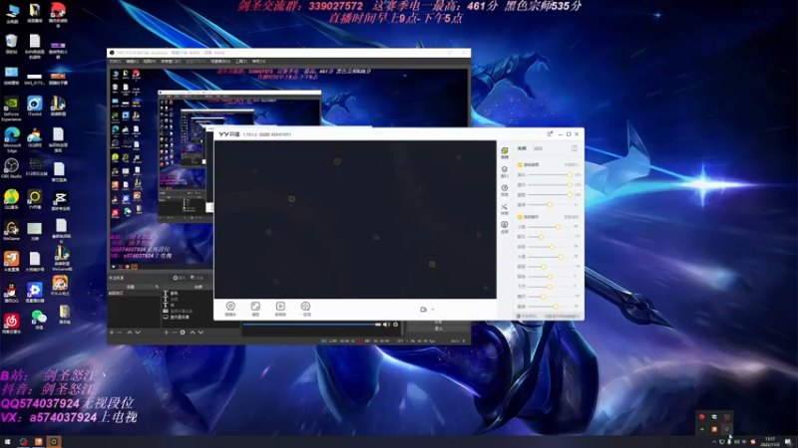
Task: Select the first scene in OBS scenes list
Action: coord(134,293)
